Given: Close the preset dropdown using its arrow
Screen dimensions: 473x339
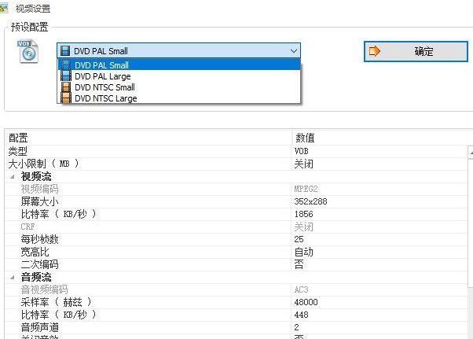Looking at the screenshot, I should click(x=293, y=51).
